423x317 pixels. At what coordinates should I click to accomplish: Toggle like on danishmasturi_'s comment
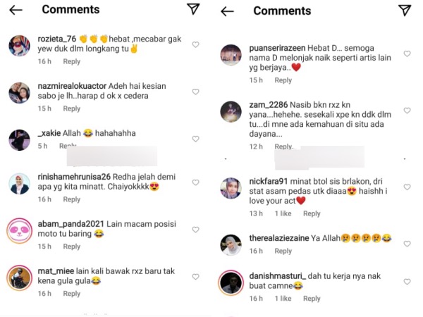click(x=407, y=282)
